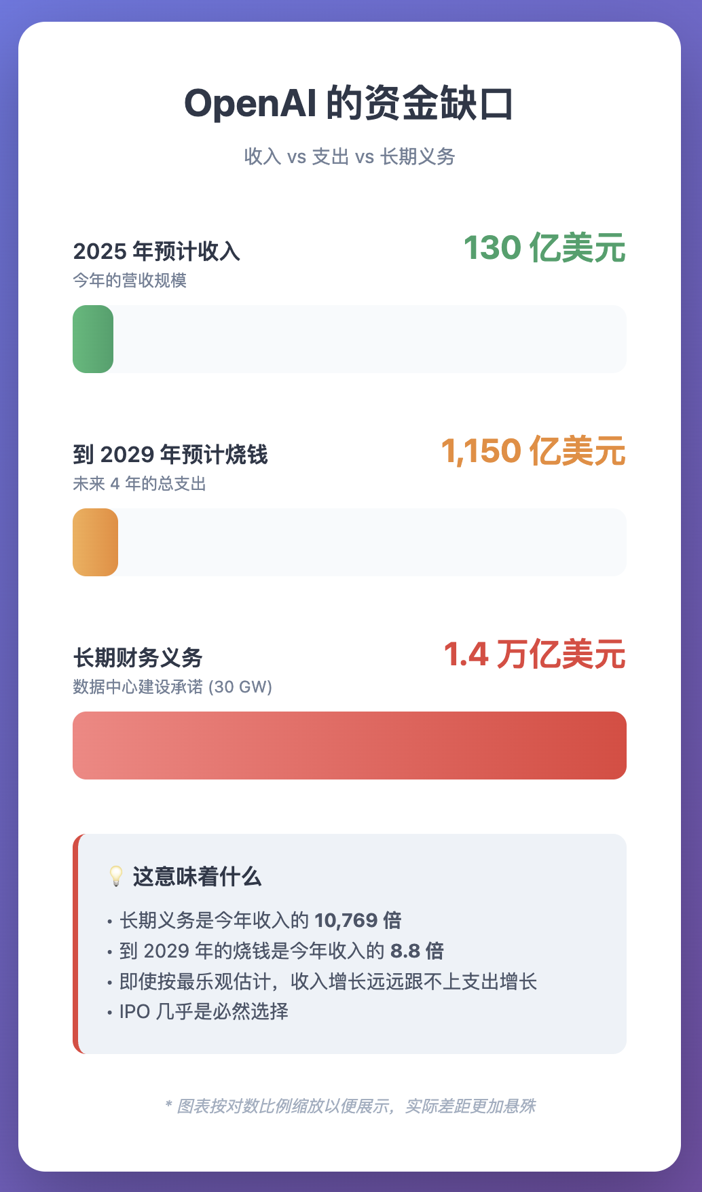Click the lightbulb icon beside 这意味着什么
The image size is (702, 1192).
coord(116,876)
